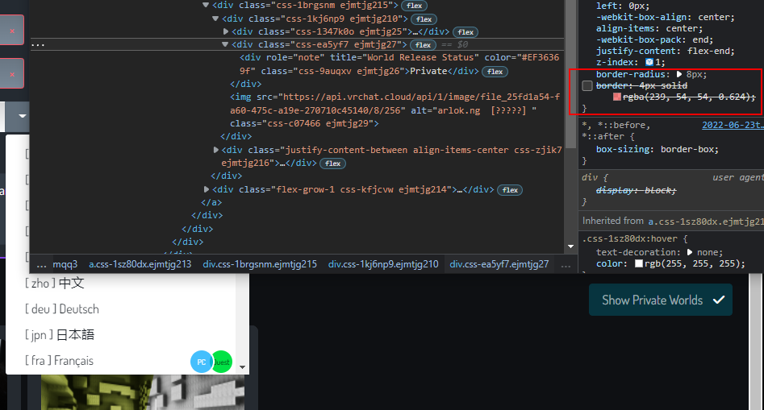Click the z-index value editor icon
The image size is (764, 410).
649,62
